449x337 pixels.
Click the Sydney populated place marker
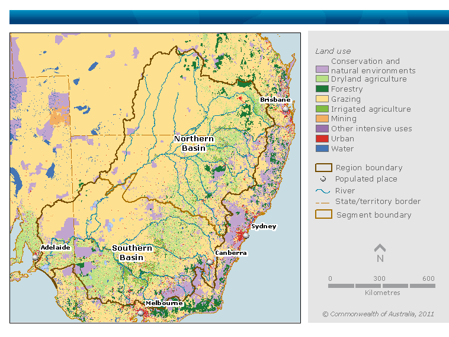point(246,235)
